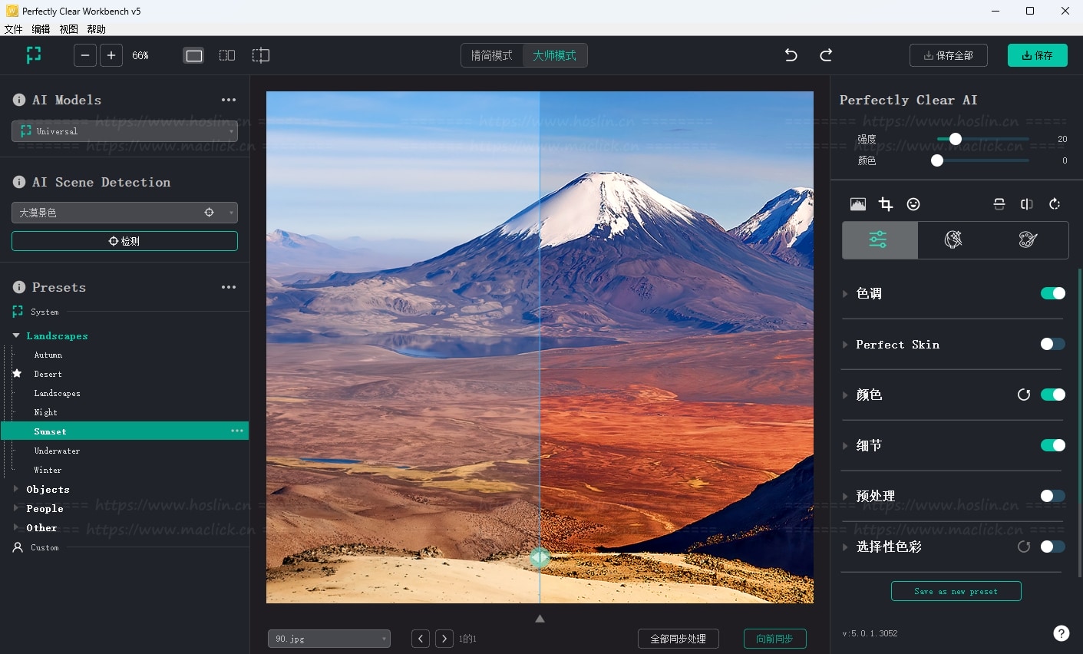The image size is (1083, 654).
Task: Enable the 选择性色彩 switch
Action: click(1053, 547)
